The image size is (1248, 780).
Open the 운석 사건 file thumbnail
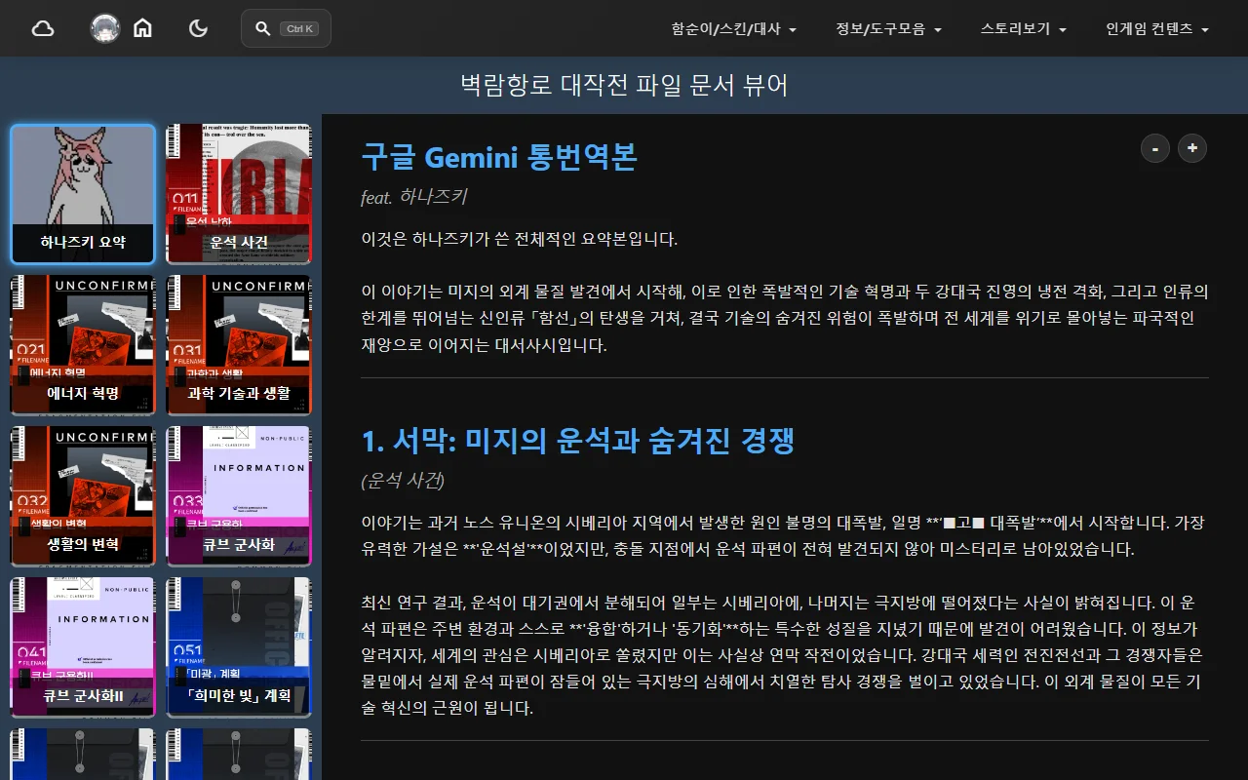tap(239, 194)
